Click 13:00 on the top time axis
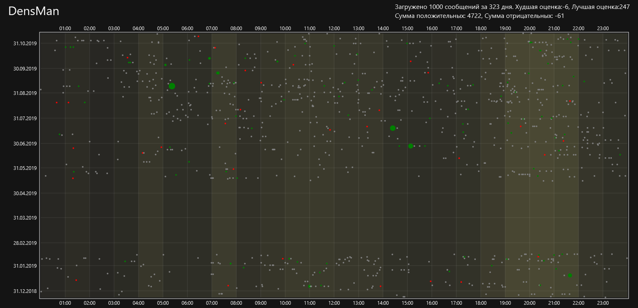638x308 pixels. pyautogui.click(x=359, y=29)
